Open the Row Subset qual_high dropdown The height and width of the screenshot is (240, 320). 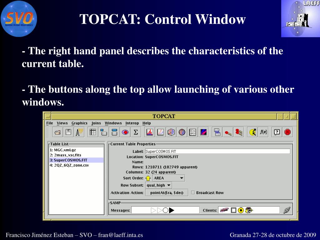tap(159, 185)
